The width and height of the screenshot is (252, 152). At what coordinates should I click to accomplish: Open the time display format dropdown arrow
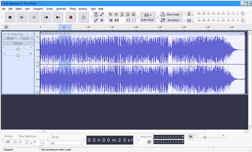(x=132, y=140)
